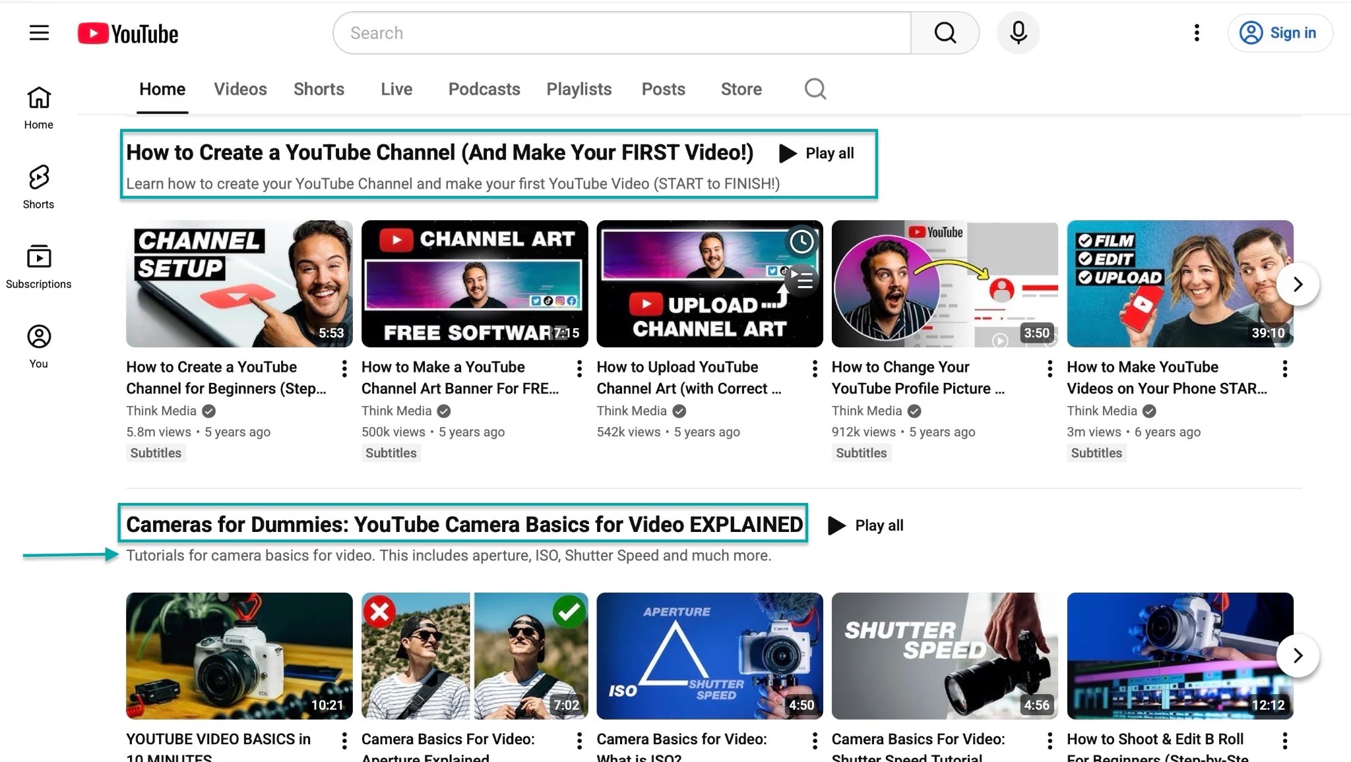Open title How to Create a YouTube Channel for Beginners

(x=226, y=378)
